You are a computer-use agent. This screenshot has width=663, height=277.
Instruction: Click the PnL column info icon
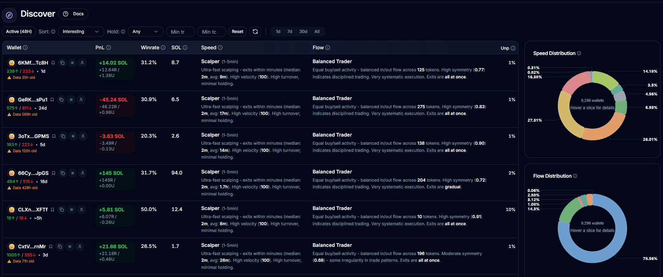(x=108, y=48)
